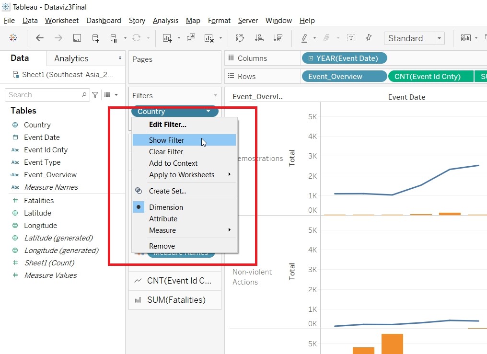The height and width of the screenshot is (354, 487).
Task: Open the Analysis menu
Action: 165,21
